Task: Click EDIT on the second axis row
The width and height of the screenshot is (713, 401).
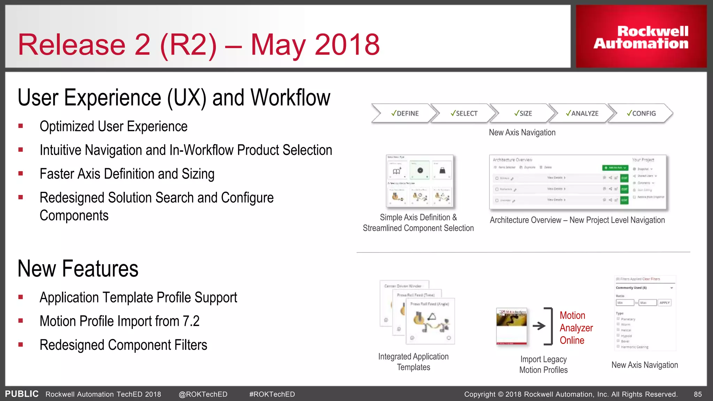Action: [x=624, y=189]
